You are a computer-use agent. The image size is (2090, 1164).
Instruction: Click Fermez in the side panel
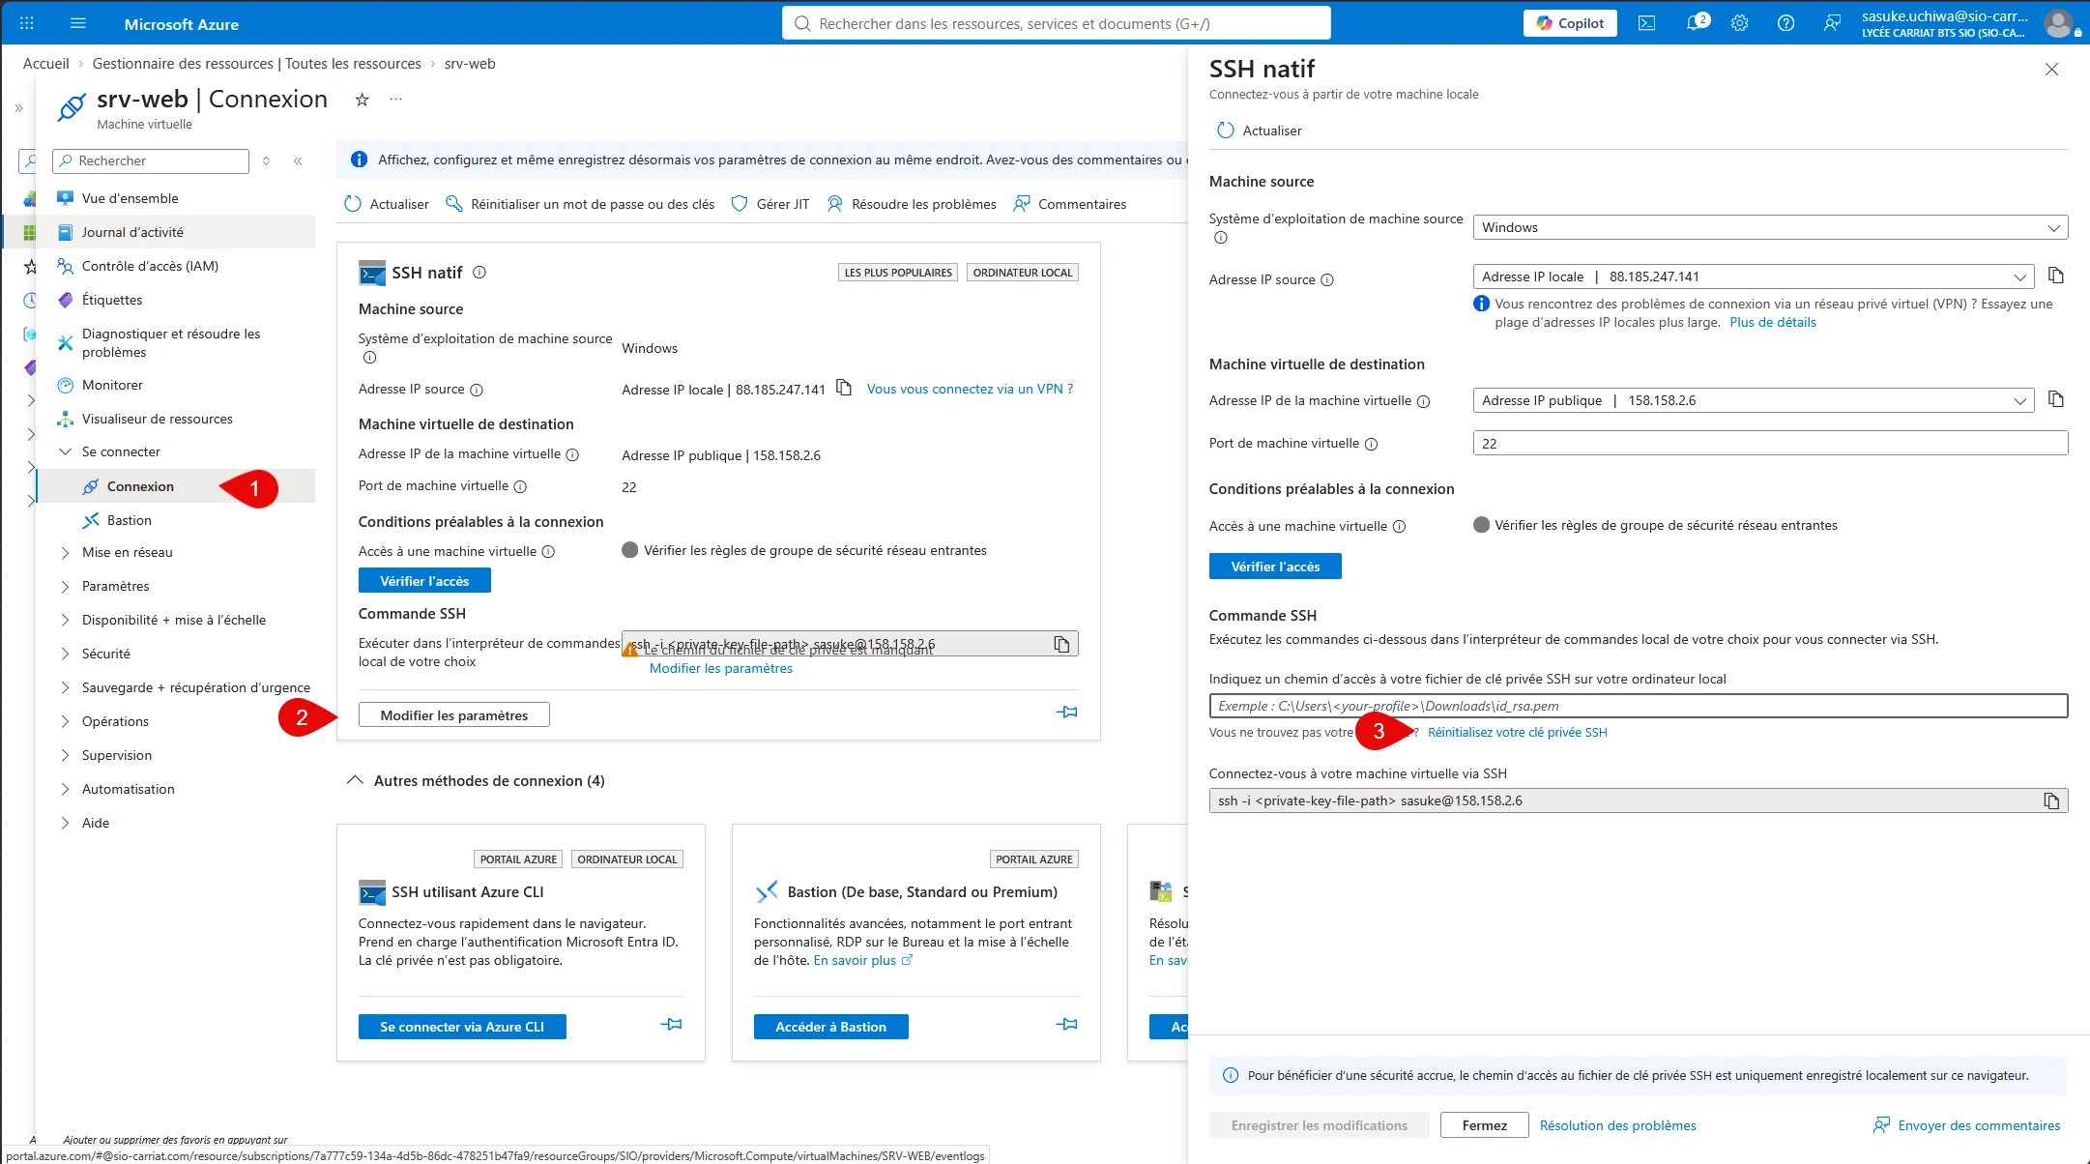(x=1484, y=1125)
